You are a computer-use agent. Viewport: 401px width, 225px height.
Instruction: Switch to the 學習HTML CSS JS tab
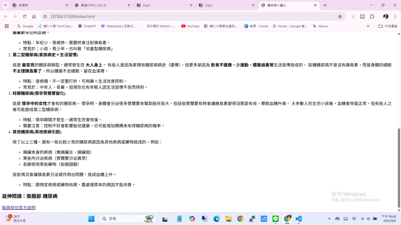coord(103,5)
